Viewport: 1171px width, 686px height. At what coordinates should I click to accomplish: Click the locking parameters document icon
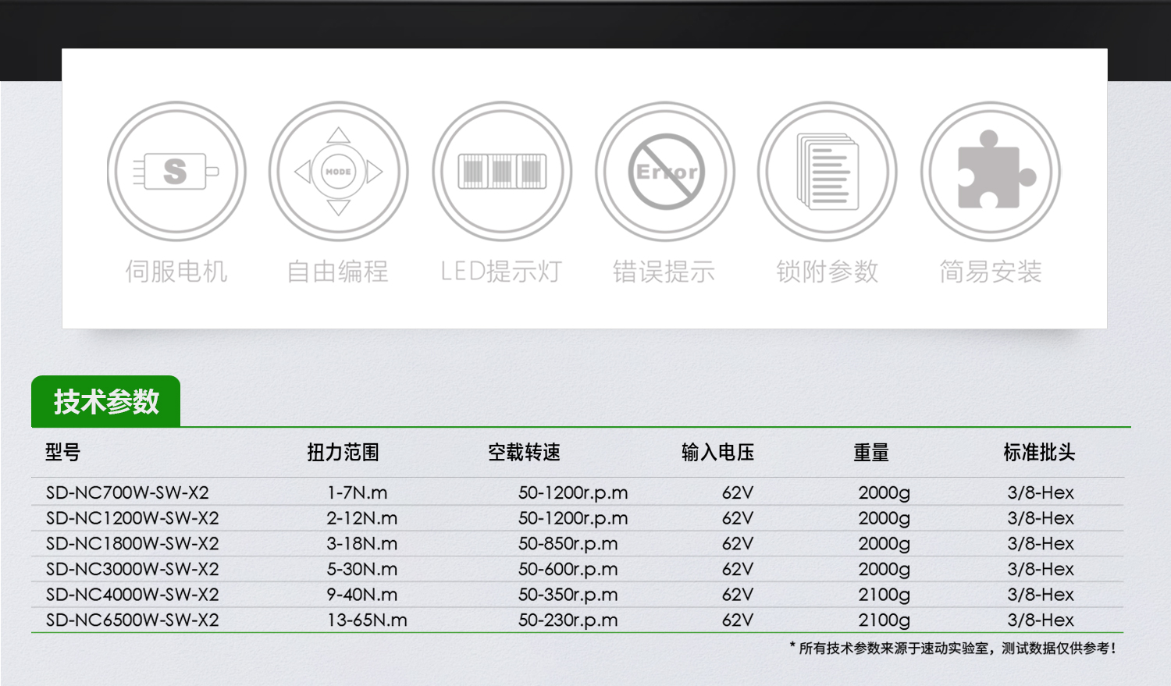(828, 171)
